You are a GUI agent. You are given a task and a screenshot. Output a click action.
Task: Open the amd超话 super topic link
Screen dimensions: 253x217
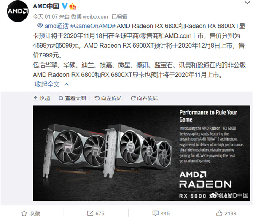pos(57,26)
